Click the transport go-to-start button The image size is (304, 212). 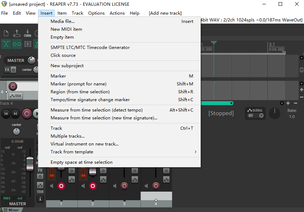6,114
